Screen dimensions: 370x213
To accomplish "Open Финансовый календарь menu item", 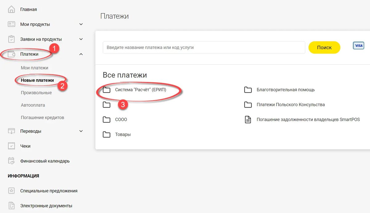I will click(x=45, y=161).
